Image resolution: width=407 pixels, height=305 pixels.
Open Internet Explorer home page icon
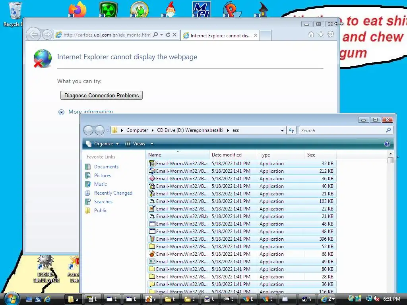tap(311, 34)
